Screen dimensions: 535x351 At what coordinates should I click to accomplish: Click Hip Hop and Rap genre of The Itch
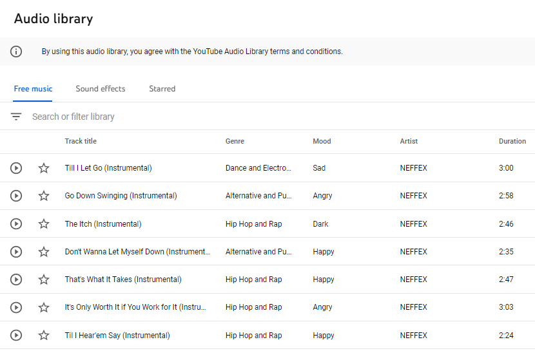[253, 224]
